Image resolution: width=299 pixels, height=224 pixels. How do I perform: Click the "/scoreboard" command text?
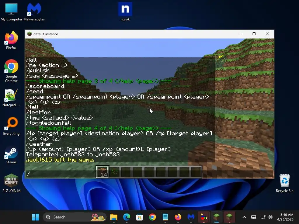click(x=45, y=86)
